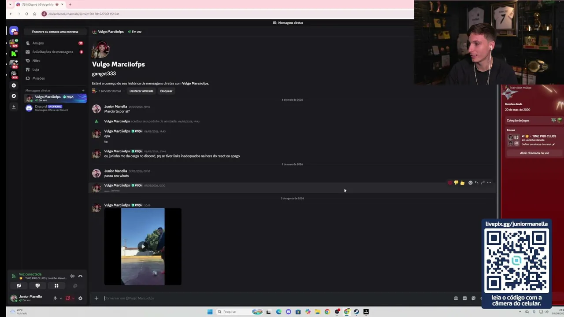Go to the Nitro page
Image resolution: width=564 pixels, height=317 pixels.
click(55, 61)
